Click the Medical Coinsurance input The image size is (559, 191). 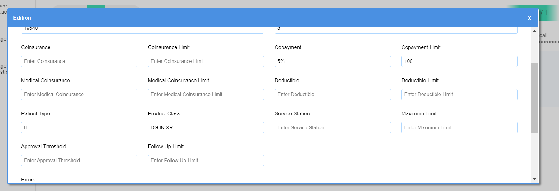coord(79,95)
